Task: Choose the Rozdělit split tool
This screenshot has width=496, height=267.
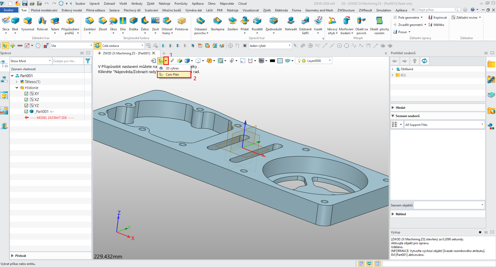Action: (x=257, y=24)
